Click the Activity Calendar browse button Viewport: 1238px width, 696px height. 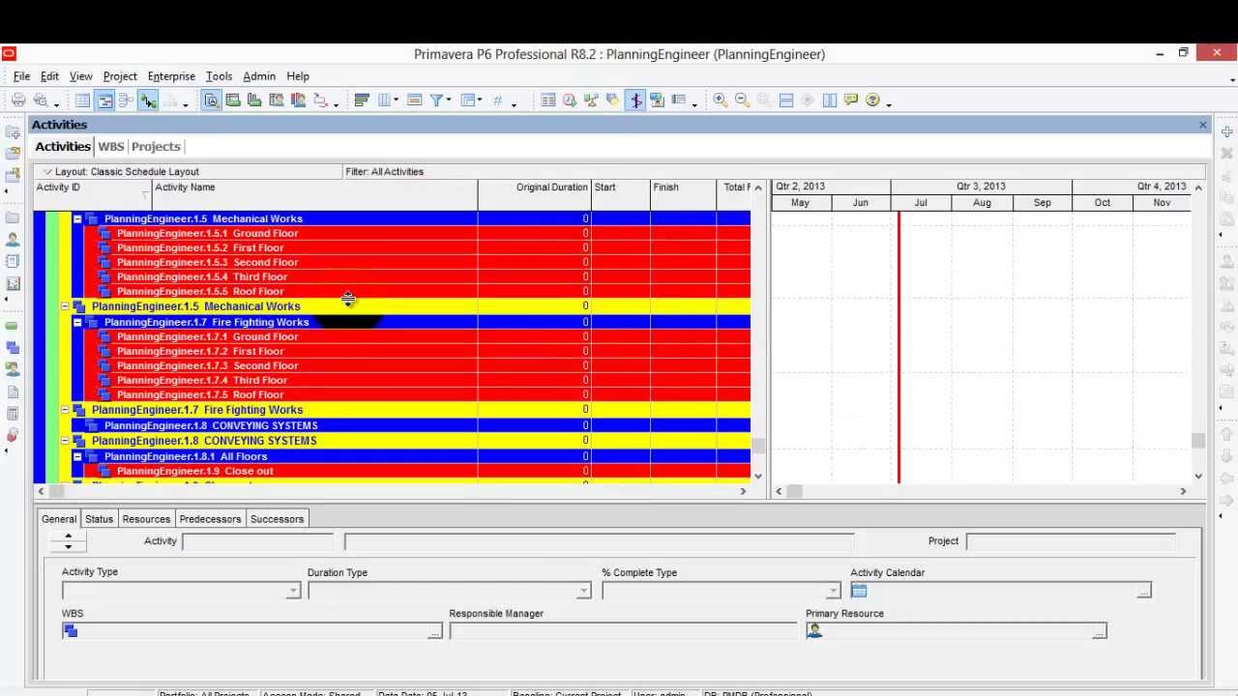pos(1143,591)
